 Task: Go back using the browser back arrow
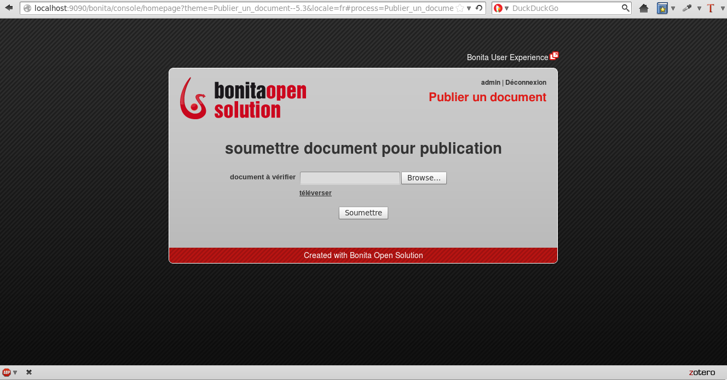click(9, 8)
